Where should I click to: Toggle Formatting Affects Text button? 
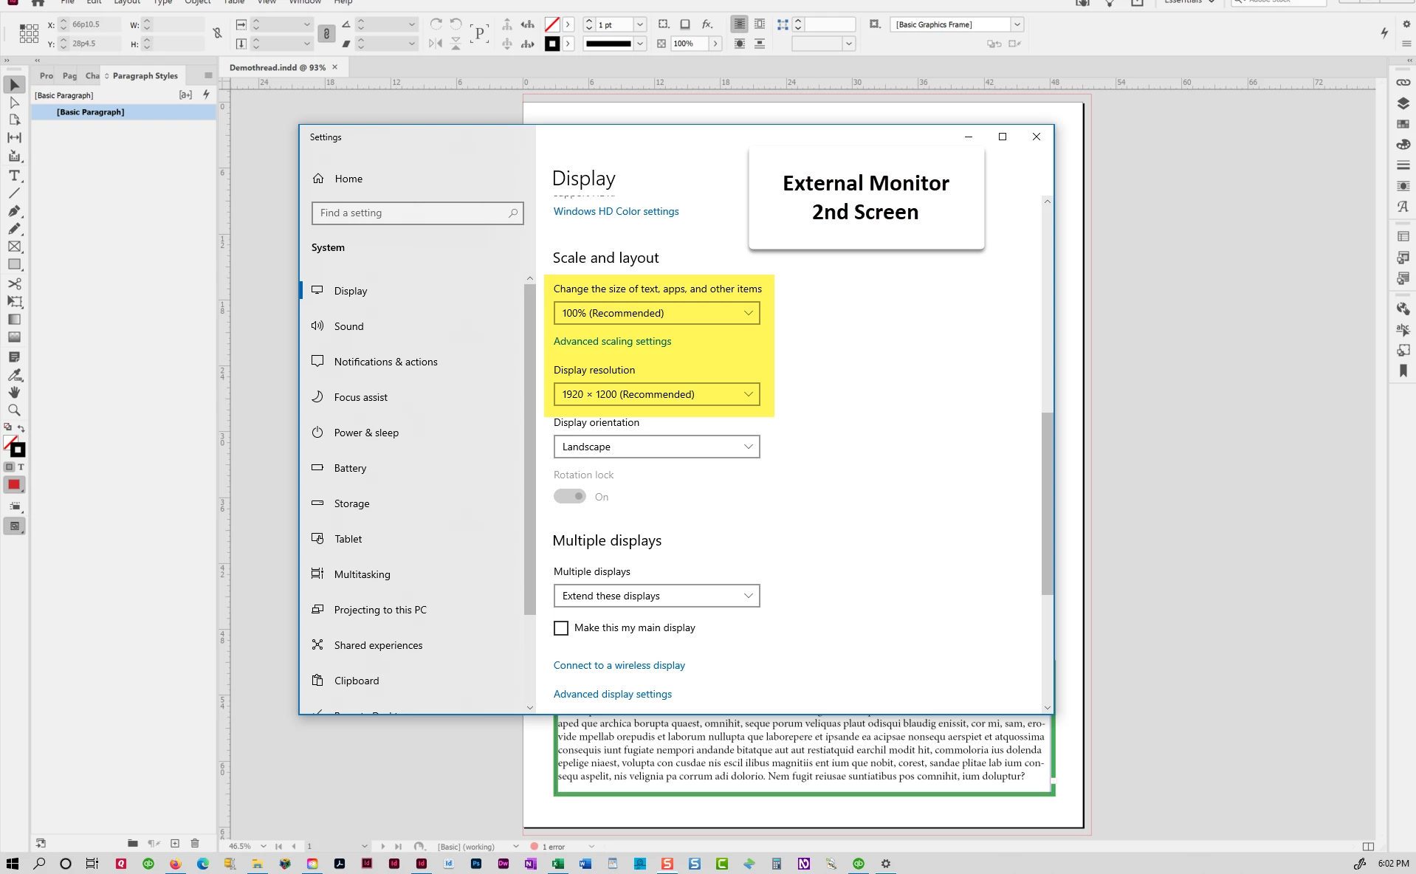tap(21, 467)
